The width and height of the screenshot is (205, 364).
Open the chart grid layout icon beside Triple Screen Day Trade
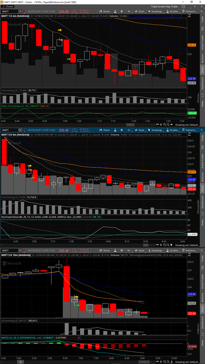(183, 6)
